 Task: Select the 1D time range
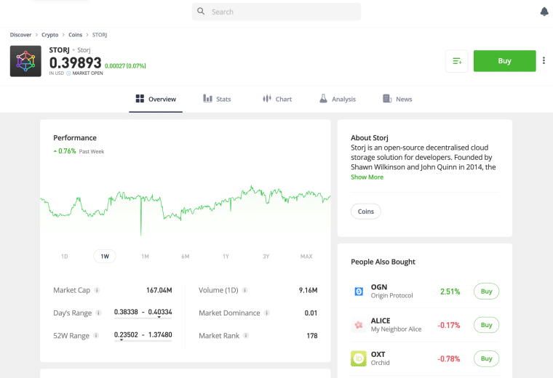(x=64, y=257)
